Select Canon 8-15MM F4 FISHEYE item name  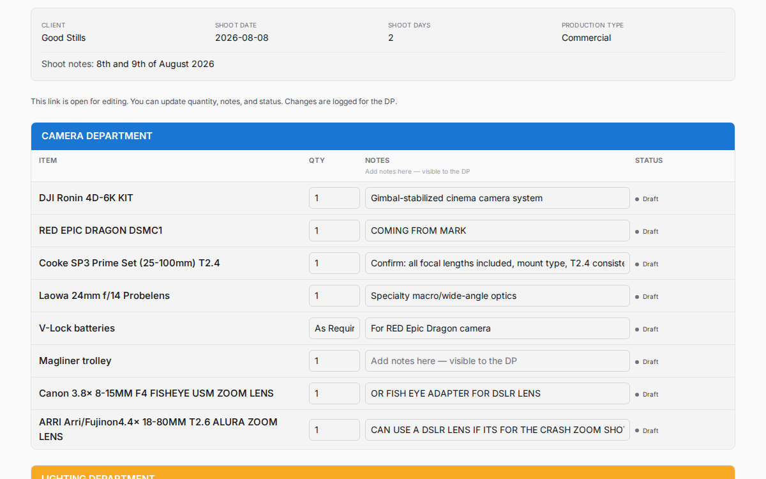[x=156, y=393]
